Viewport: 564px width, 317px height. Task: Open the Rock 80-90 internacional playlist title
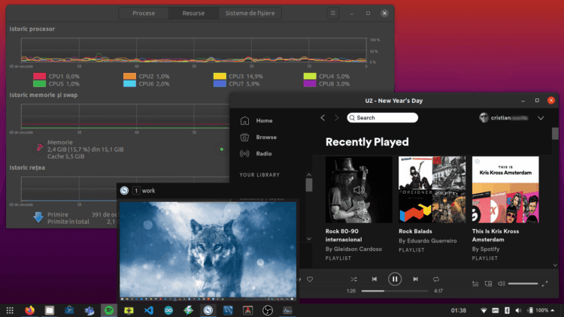(344, 235)
